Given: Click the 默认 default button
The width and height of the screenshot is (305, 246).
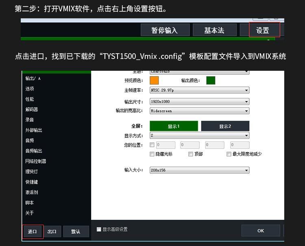Looking at the screenshot, I should pyautogui.click(x=76, y=231).
